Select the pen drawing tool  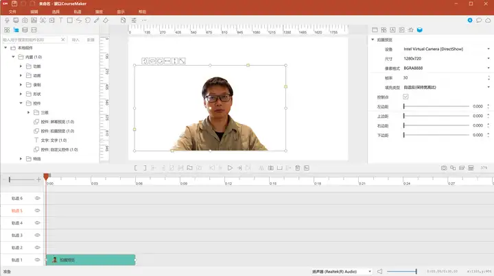(97, 20)
